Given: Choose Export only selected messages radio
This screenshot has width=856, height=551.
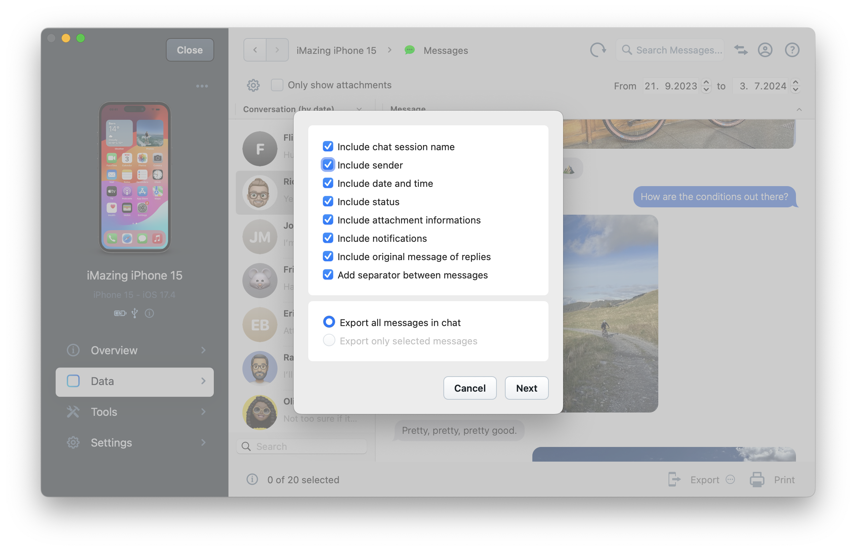Looking at the screenshot, I should [x=329, y=340].
